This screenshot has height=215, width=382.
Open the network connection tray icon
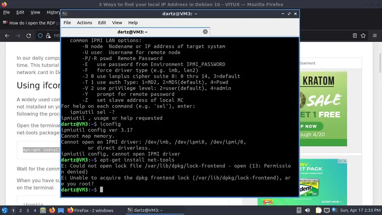pos(326,210)
